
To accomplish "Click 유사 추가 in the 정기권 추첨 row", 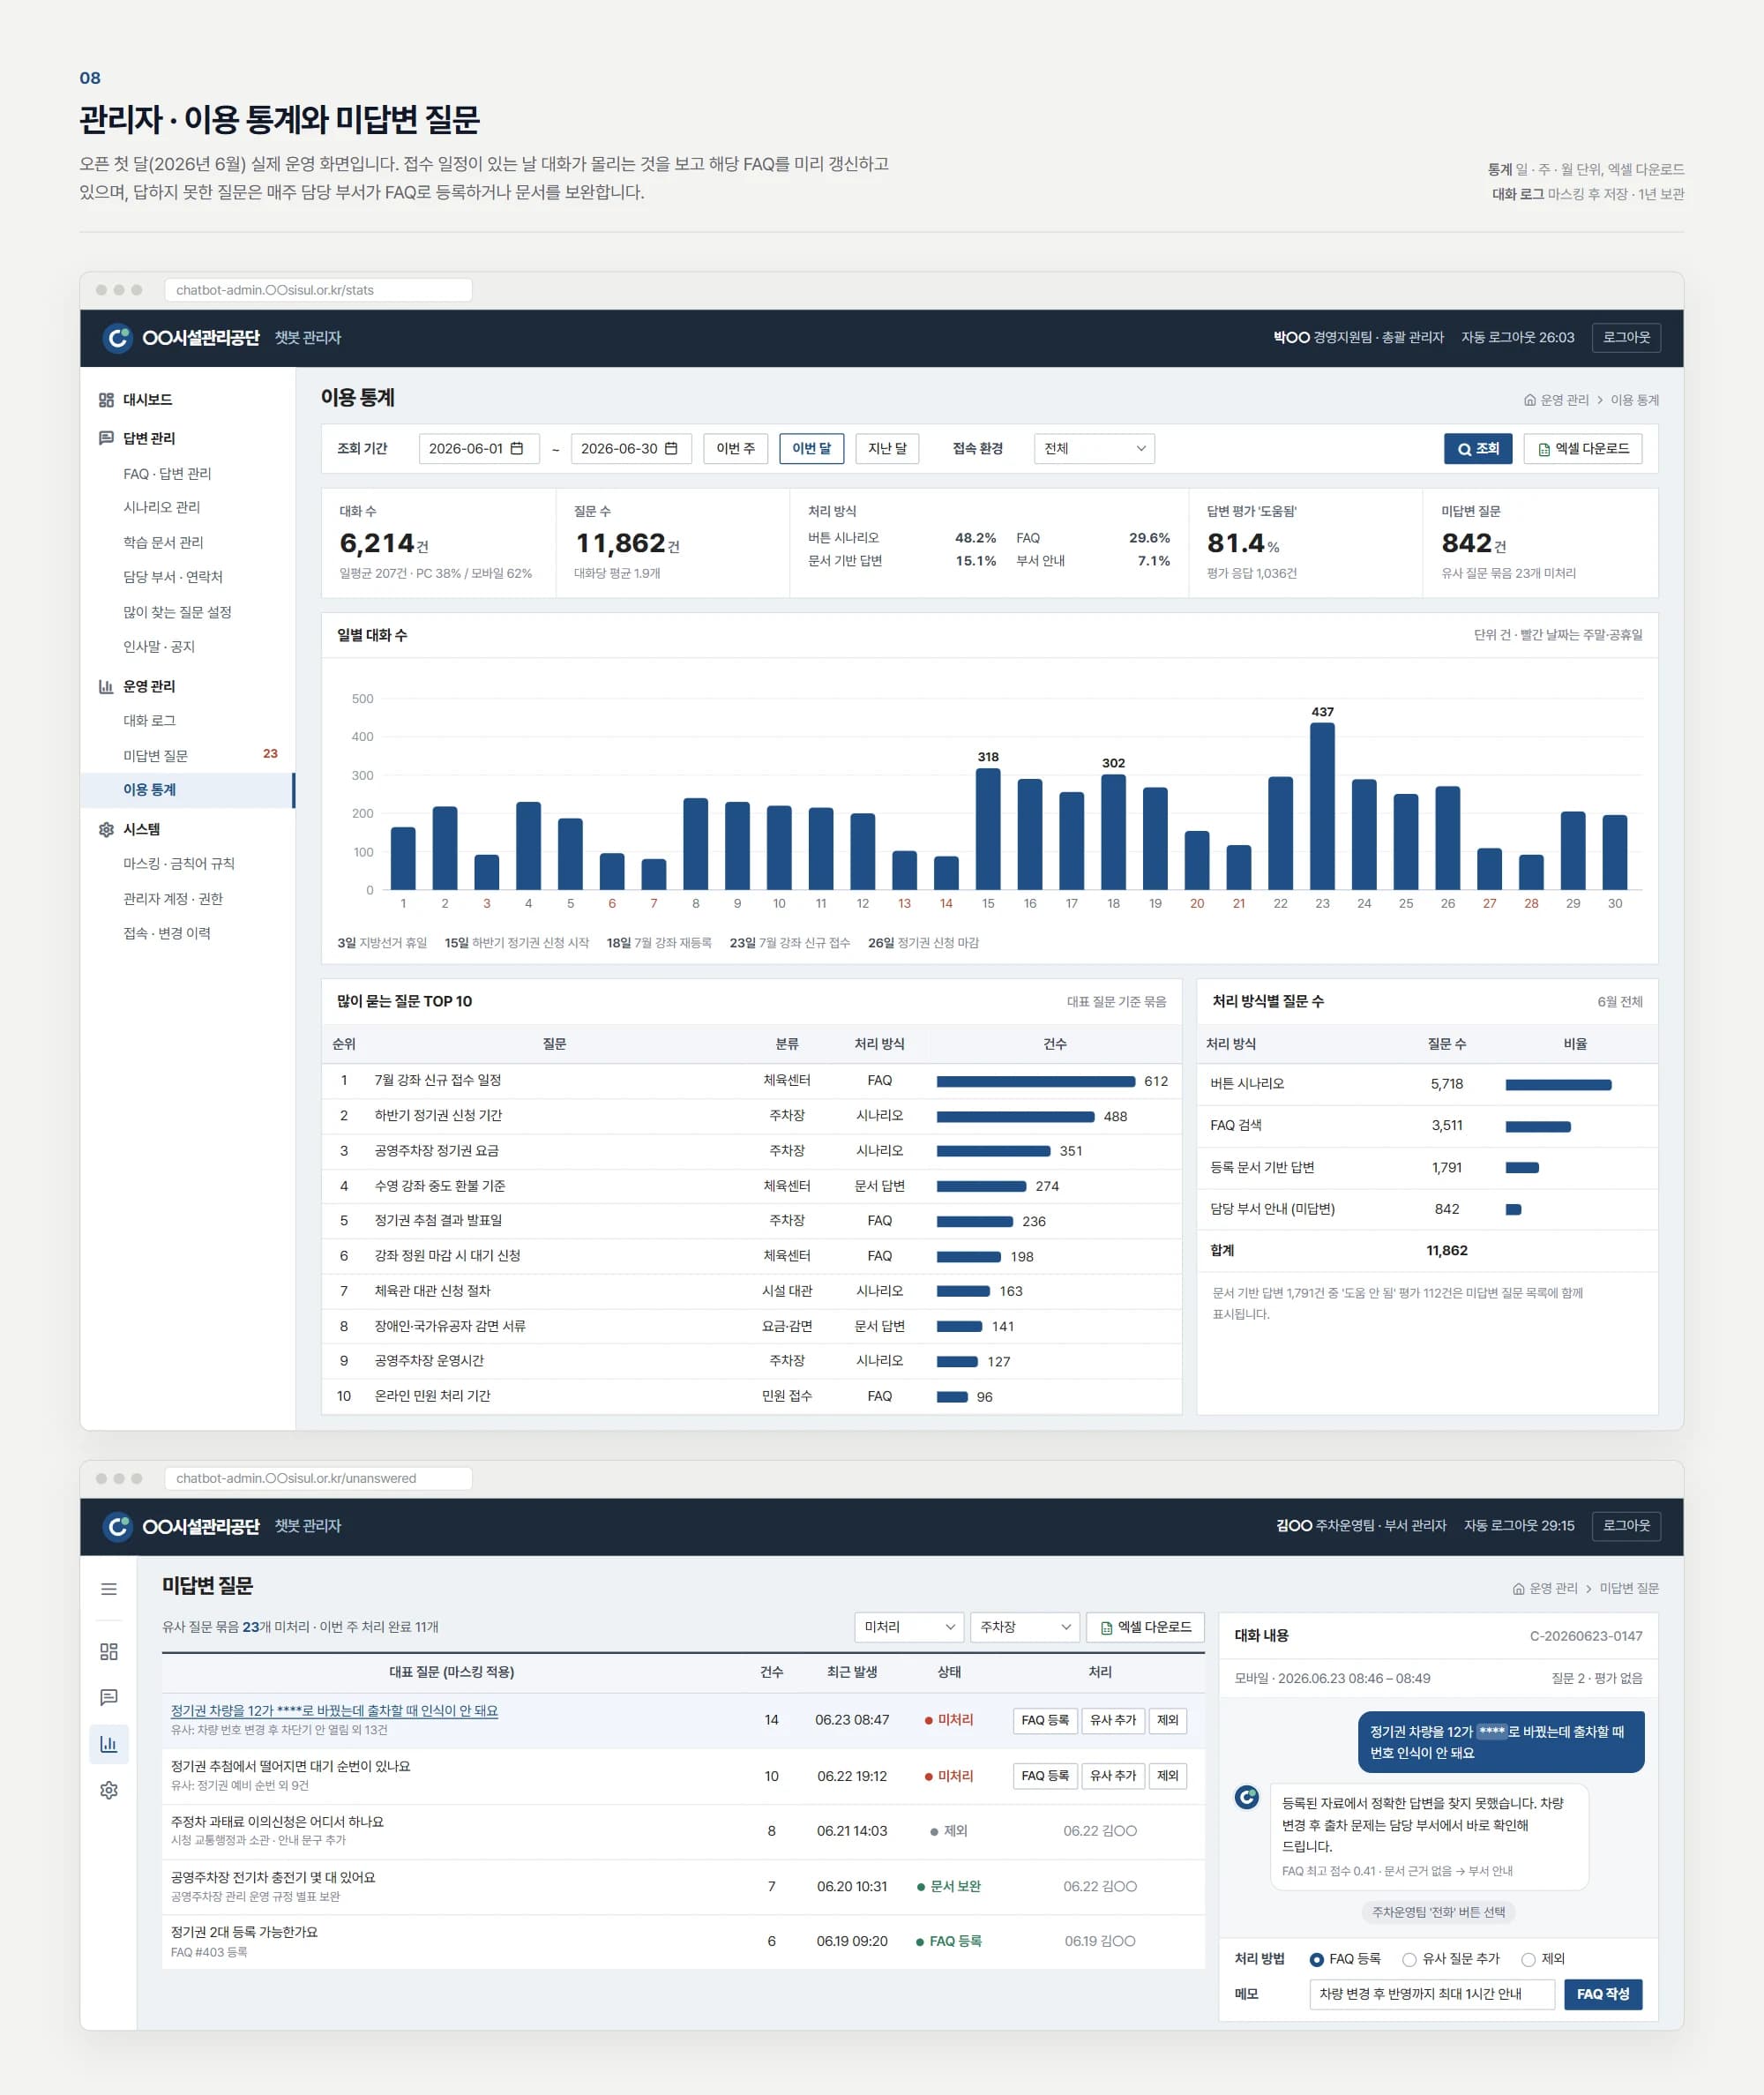I will click(1112, 1776).
